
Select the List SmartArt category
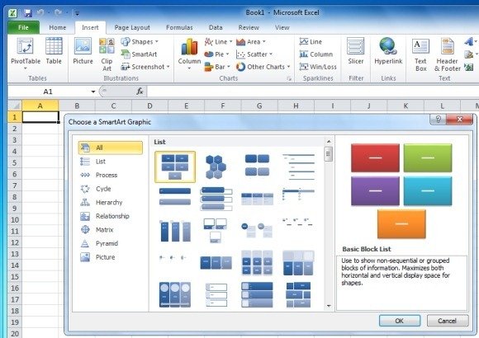(111, 162)
